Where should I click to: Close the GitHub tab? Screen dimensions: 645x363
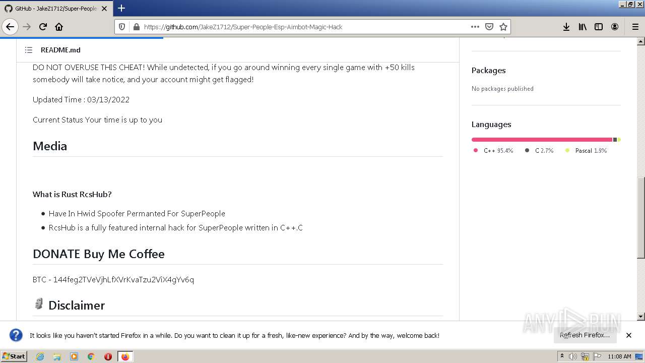104,9
